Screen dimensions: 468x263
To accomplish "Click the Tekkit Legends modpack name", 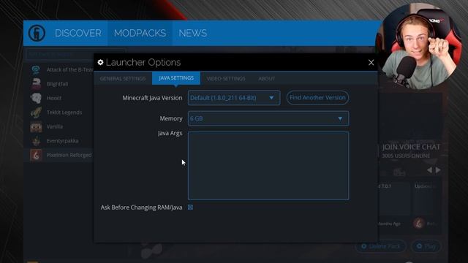I will point(64,113).
